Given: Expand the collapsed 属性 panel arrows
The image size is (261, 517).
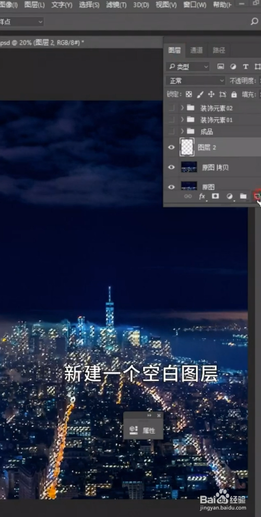Looking at the screenshot, I should tap(150, 416).
